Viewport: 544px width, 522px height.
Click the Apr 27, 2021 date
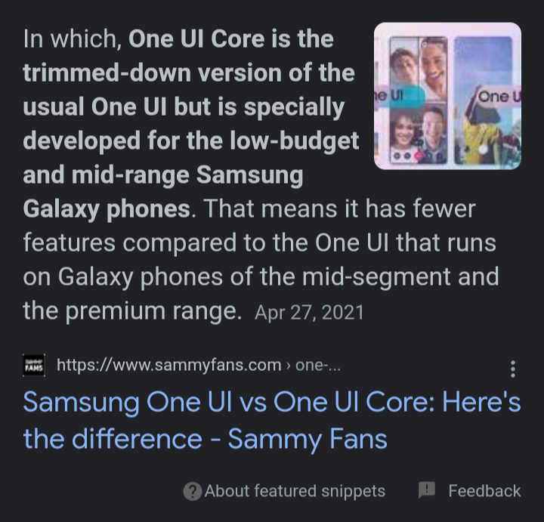click(309, 312)
